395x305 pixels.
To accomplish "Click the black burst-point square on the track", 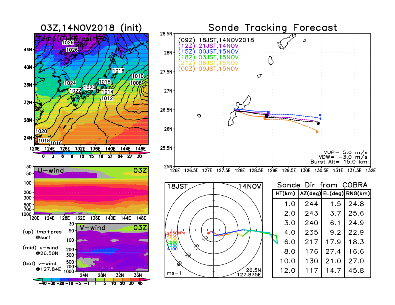I will coord(266,116).
